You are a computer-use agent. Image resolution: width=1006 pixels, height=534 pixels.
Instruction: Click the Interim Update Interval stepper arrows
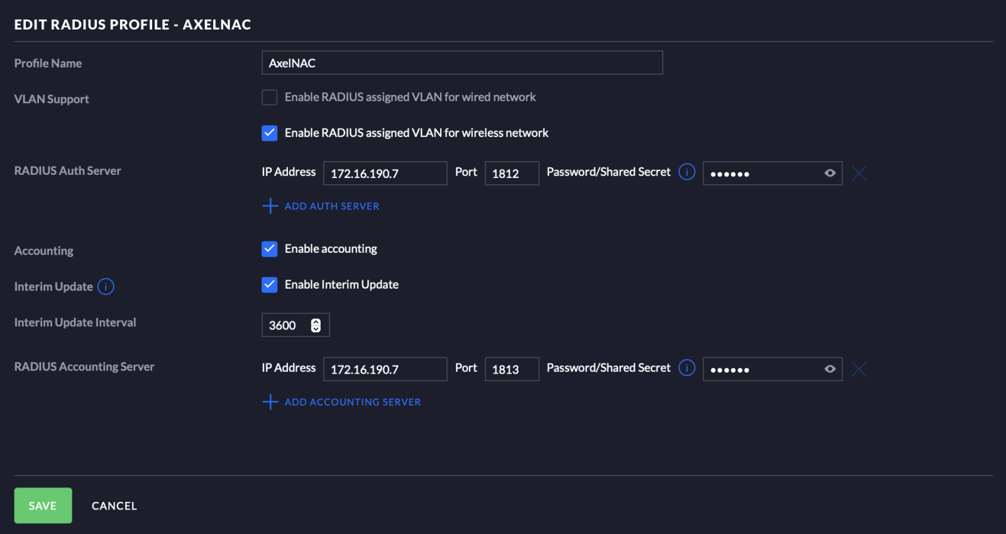[x=316, y=325]
